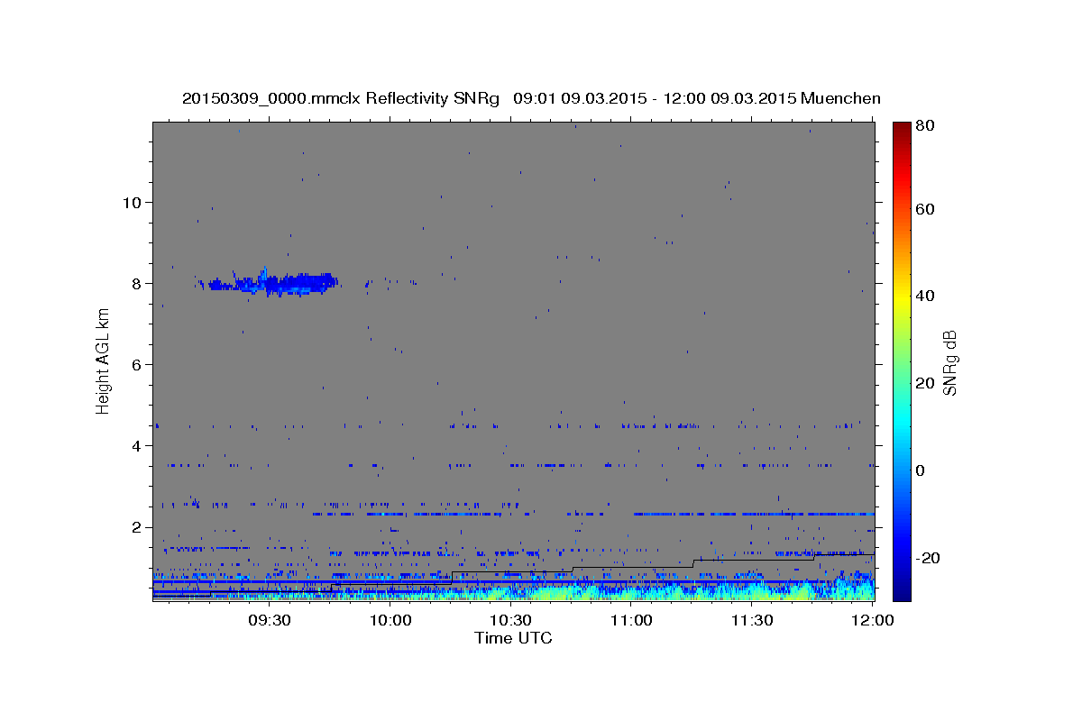Viewport: 1082px width, 721px height.
Task: Click the 'Muenchen' location label in title
Action: point(840,98)
